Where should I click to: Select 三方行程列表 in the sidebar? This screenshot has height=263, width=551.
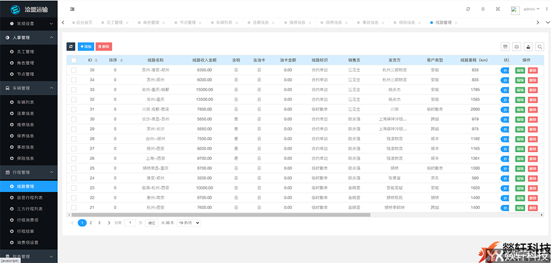(34, 207)
